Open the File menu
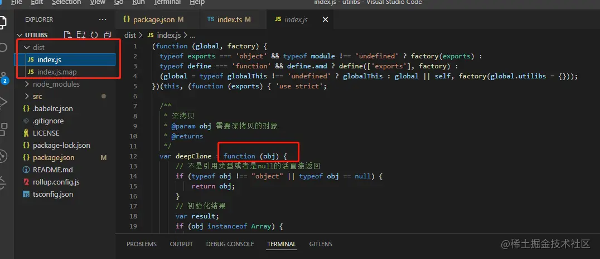 (17, 2)
